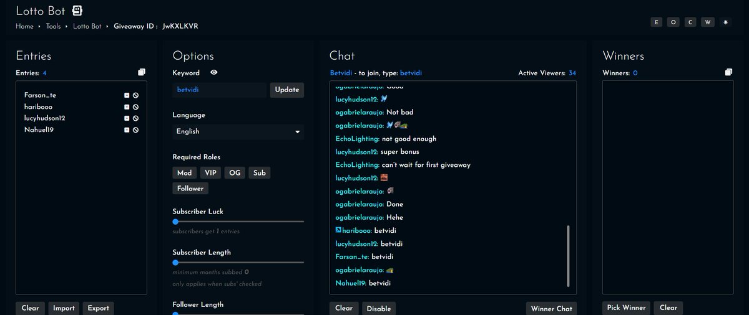Select lucyhudson12 in entries list
Viewport: 749px width, 315px height.
45,118
